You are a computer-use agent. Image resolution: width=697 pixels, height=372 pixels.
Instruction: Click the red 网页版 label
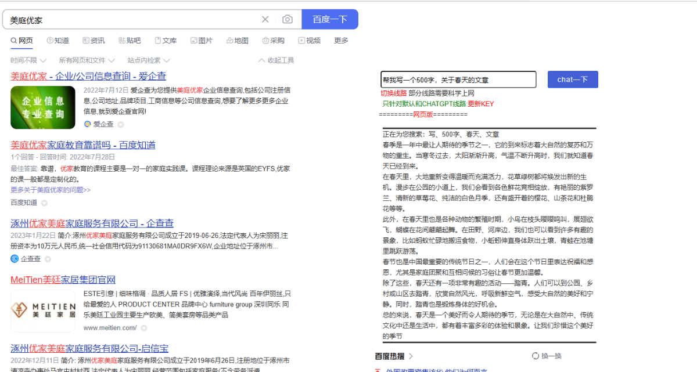(423, 114)
